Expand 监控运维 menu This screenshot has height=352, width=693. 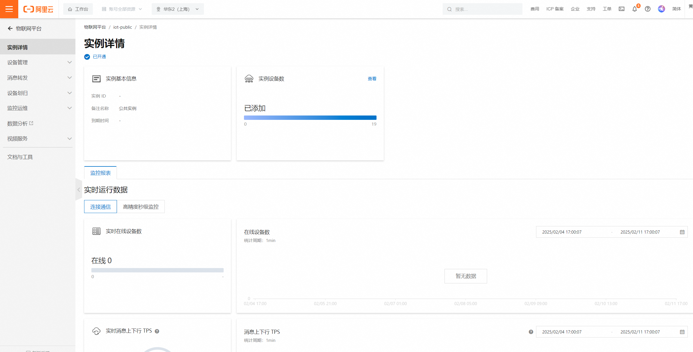38,108
